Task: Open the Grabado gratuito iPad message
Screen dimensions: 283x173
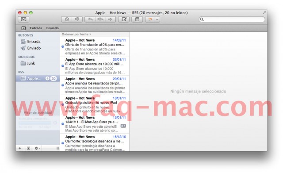Action: click(95, 104)
